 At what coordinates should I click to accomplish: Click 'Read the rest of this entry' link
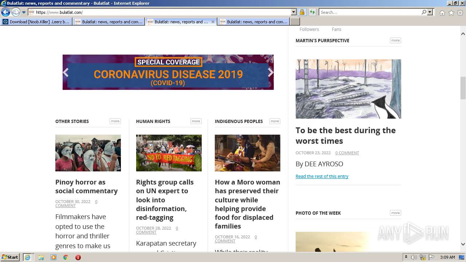[322, 176]
